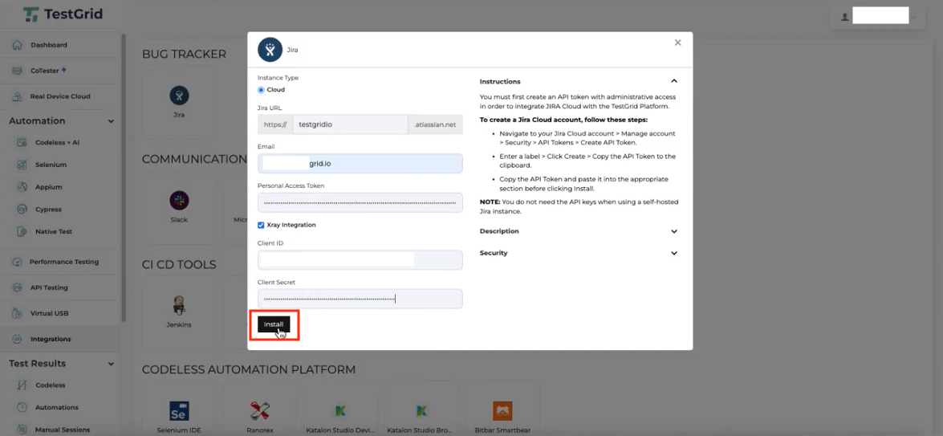Click the API Testing icon

pyautogui.click(x=18, y=287)
